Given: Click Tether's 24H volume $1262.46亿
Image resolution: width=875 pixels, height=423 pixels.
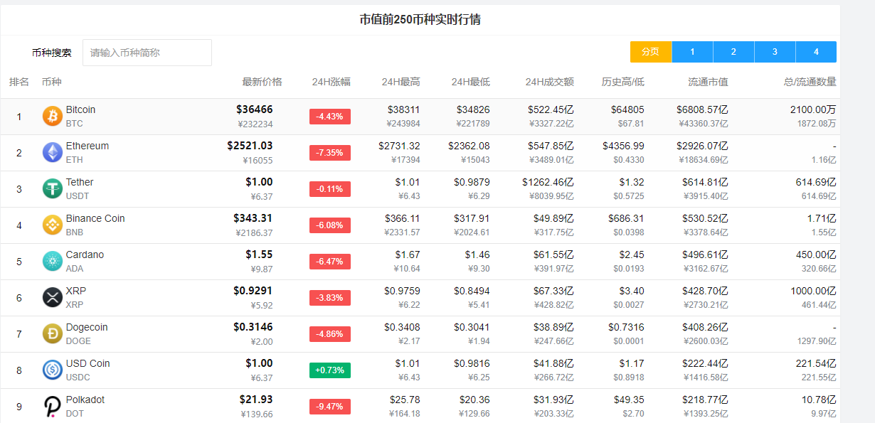Looking at the screenshot, I should click(548, 182).
